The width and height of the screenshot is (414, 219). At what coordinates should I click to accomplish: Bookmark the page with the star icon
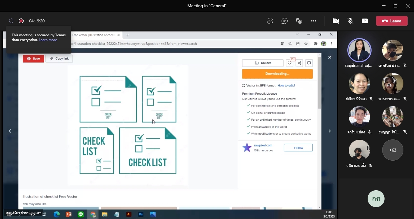tap(306, 44)
